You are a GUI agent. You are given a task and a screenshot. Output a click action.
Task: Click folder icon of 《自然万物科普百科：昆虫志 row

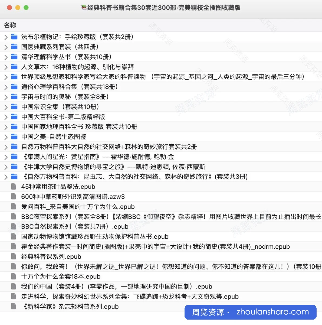click(14, 177)
